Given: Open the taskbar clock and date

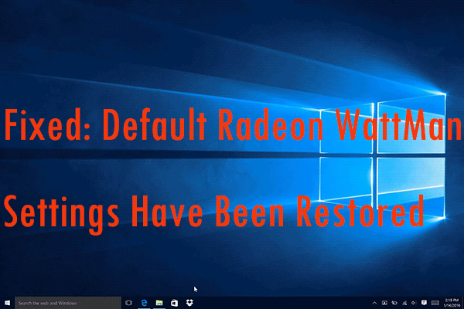Looking at the screenshot, I should [452, 303].
